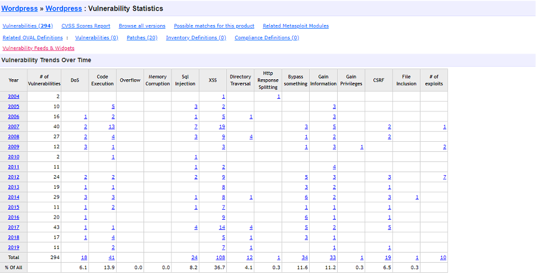This screenshot has width=536, height=274.
Task: Click Browse all versions link
Action: click(x=142, y=26)
